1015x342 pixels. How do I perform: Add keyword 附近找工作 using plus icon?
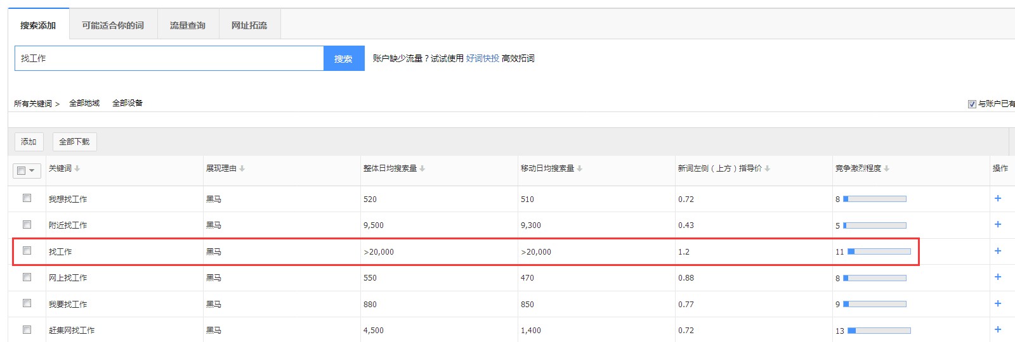point(997,224)
